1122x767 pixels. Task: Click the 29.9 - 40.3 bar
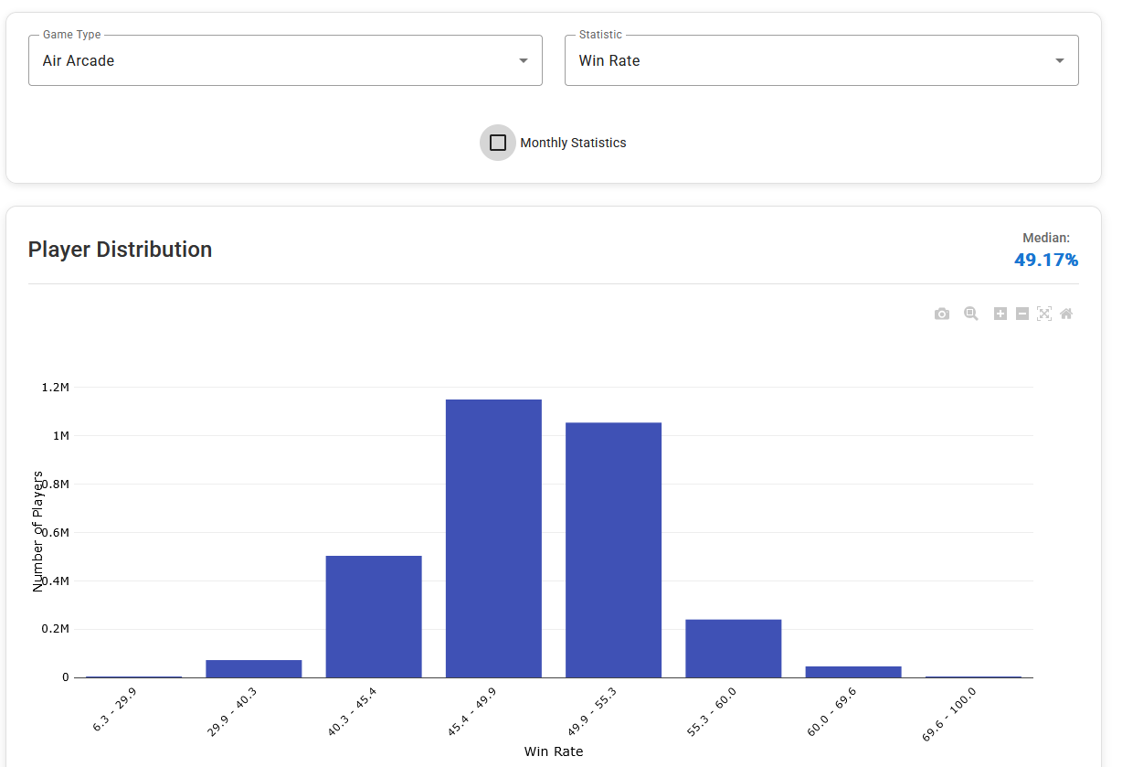click(x=254, y=668)
